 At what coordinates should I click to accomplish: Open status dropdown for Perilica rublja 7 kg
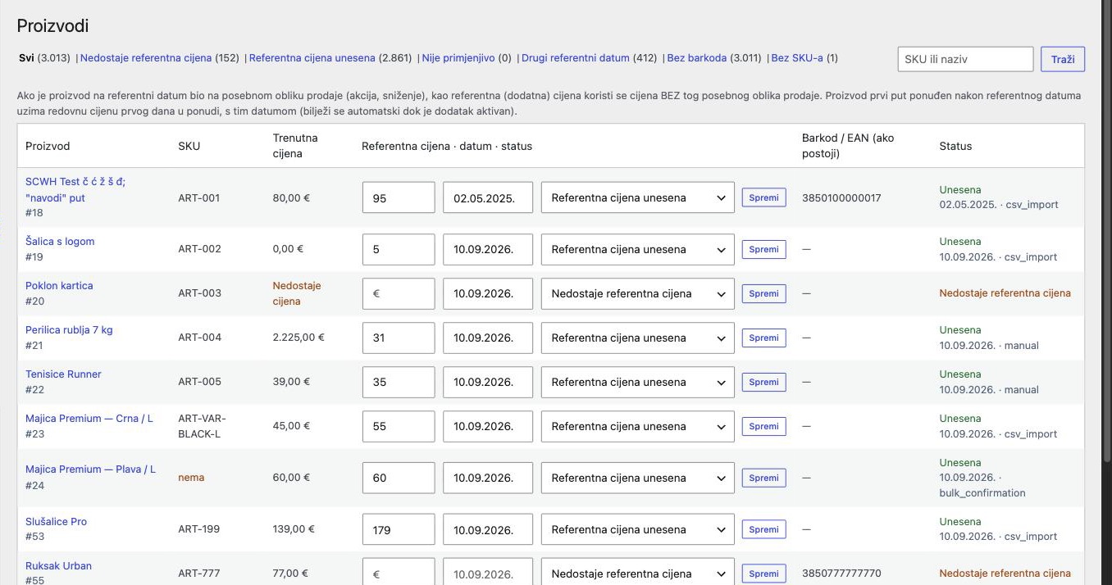pos(638,338)
